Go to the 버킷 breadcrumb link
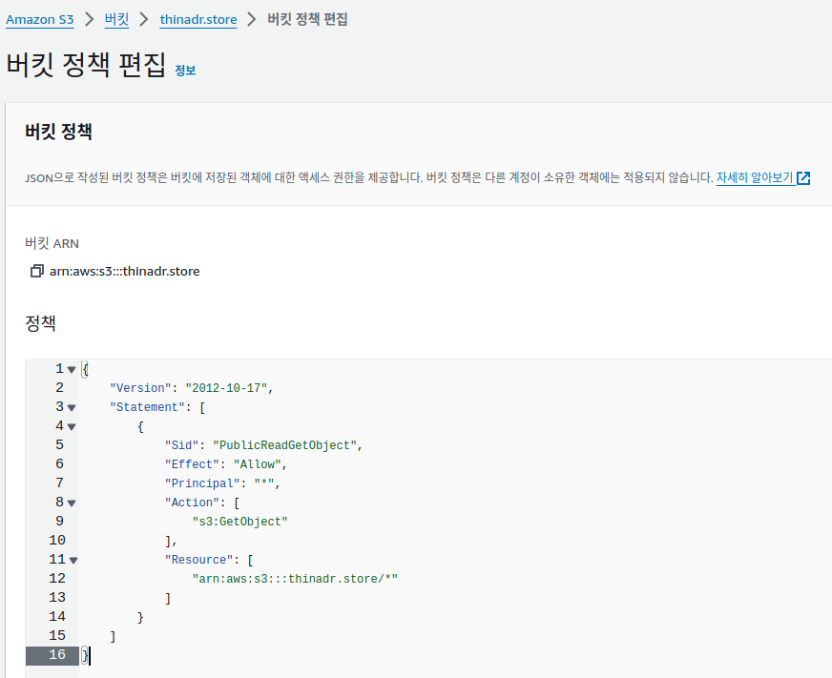The image size is (832, 678). click(116, 20)
